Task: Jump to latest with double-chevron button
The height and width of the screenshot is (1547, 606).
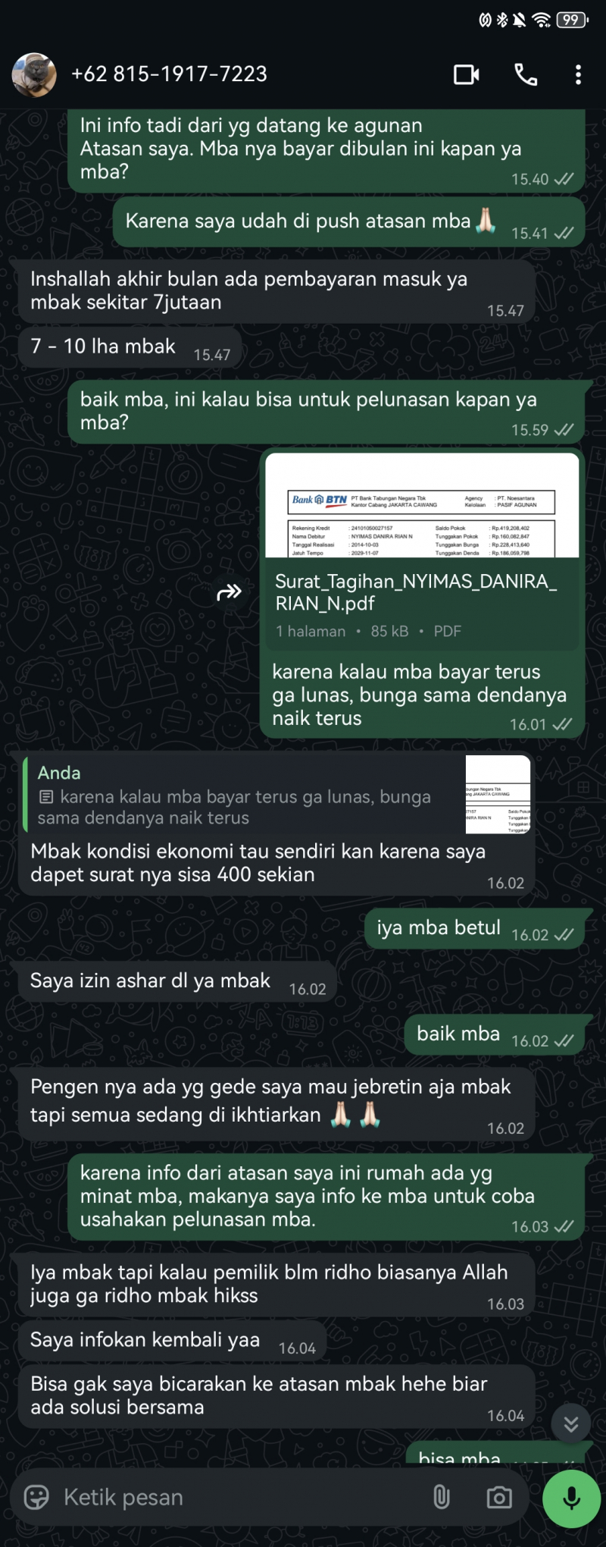Action: [x=571, y=1424]
